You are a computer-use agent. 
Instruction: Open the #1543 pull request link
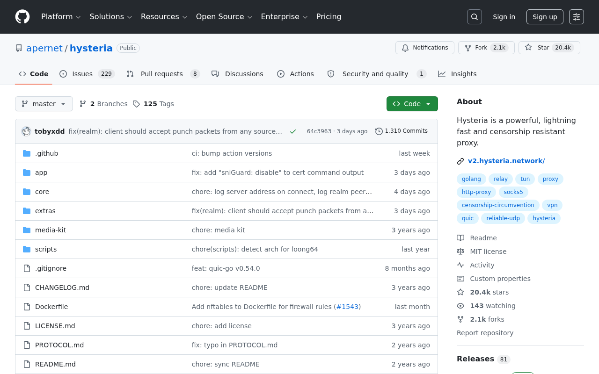click(x=347, y=307)
